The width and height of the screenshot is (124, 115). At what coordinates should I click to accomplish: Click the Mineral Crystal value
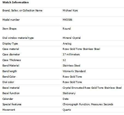(72, 38)
